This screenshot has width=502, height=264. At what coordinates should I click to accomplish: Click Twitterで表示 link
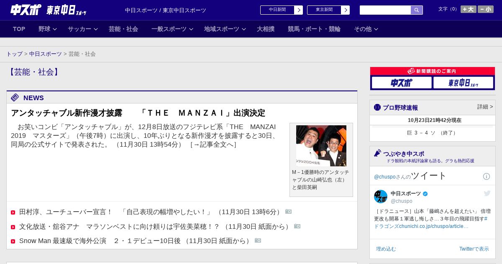point(474,249)
